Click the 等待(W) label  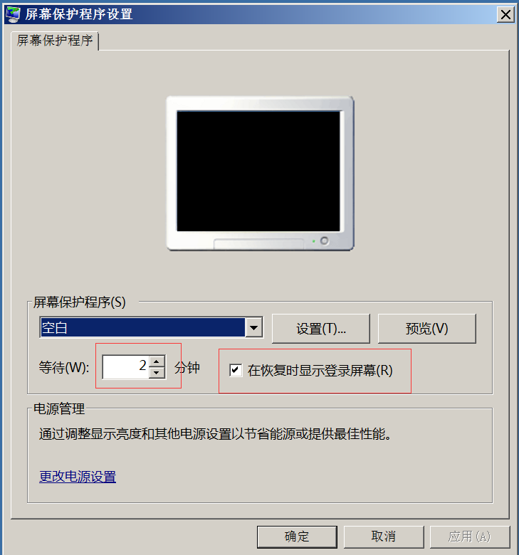point(64,368)
